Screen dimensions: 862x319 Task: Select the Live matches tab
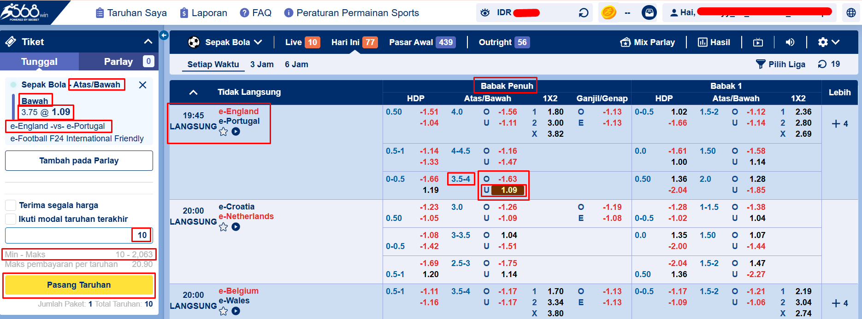(302, 42)
